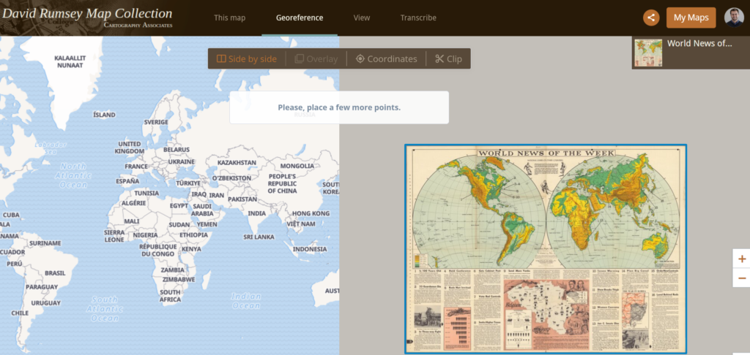
Task: Click the PEOPLE'S REPUBLIC OF CHINA label
Action: [x=282, y=183]
